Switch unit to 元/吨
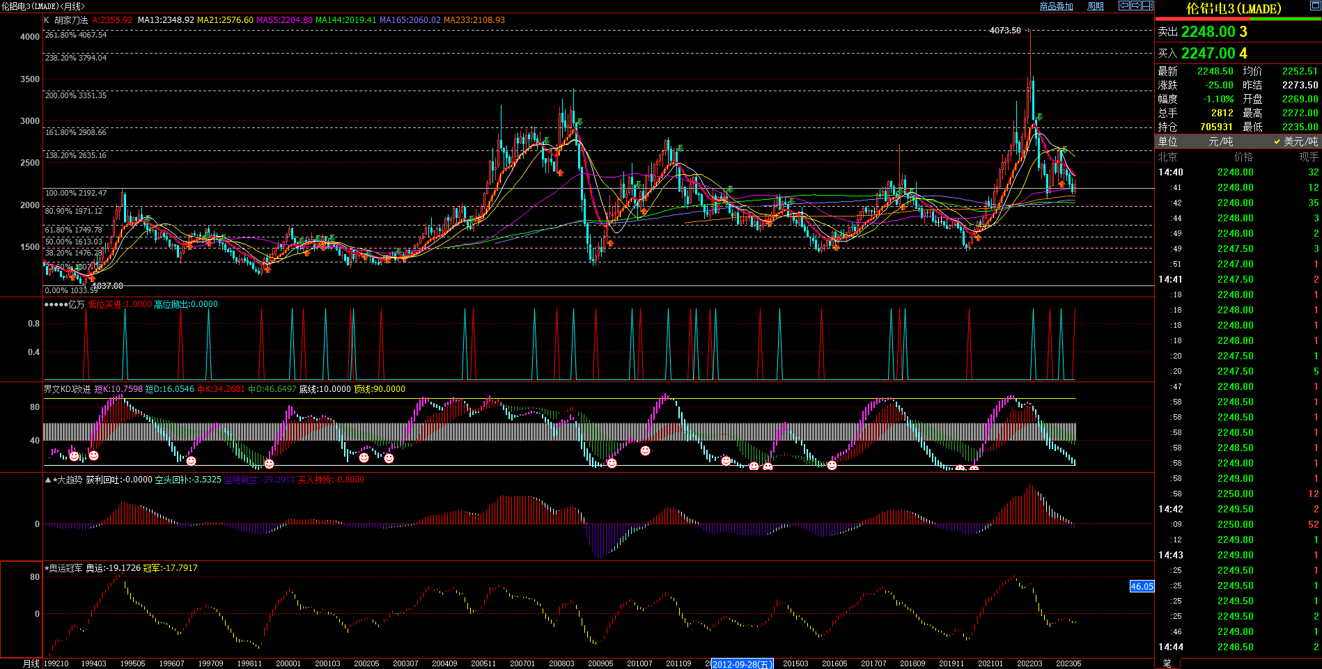Image resolution: width=1322 pixels, height=669 pixels. (x=1220, y=141)
